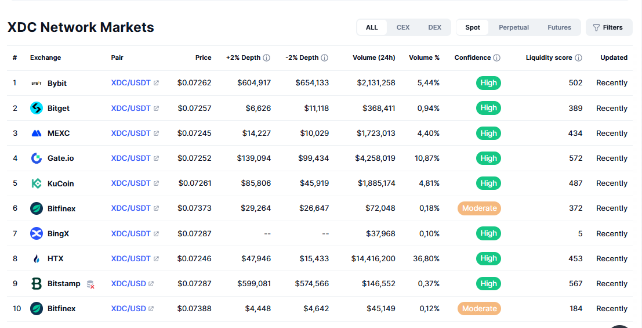Sort by the Updated column header
This screenshot has height=328, width=642.
click(614, 58)
